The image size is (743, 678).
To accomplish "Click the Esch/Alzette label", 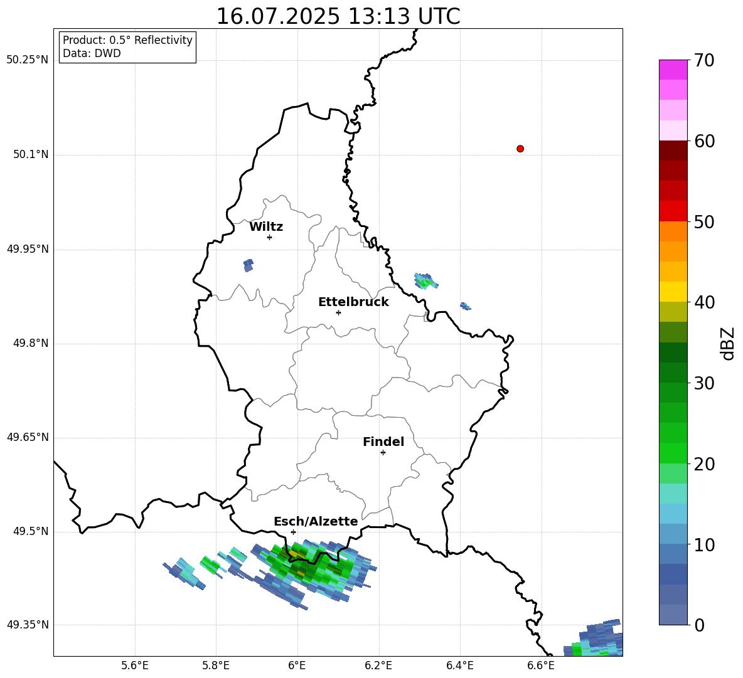I will [316, 522].
